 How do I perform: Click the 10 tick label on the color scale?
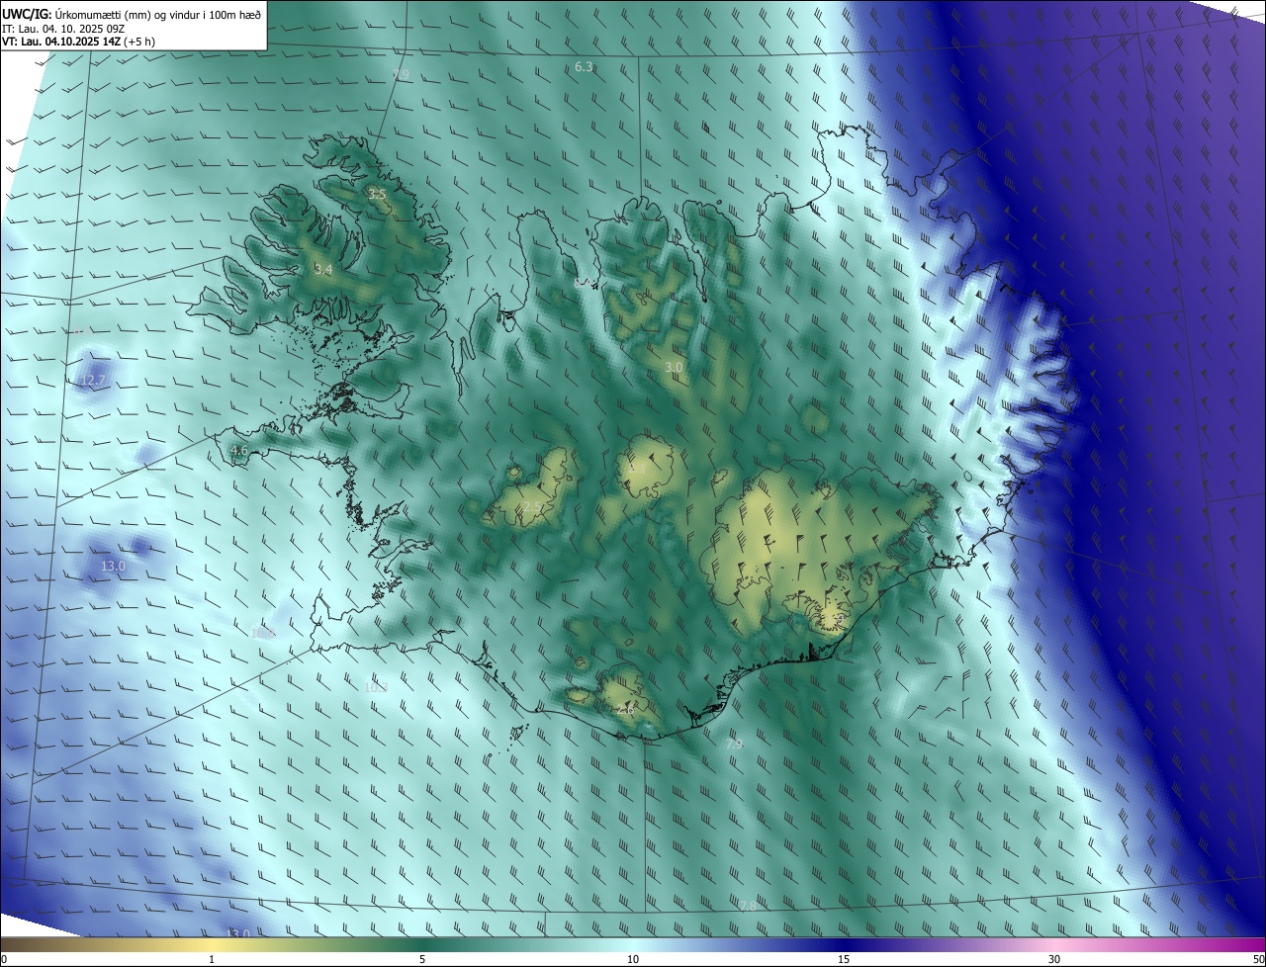[633, 960]
